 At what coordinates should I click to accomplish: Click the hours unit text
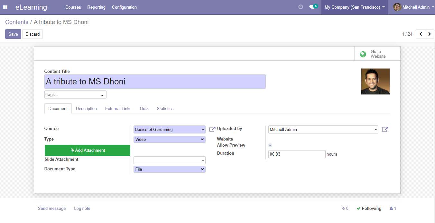tap(332, 154)
